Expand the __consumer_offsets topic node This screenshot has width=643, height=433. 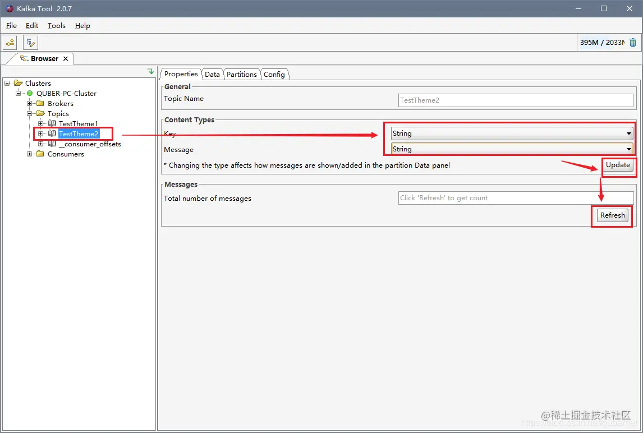point(40,144)
